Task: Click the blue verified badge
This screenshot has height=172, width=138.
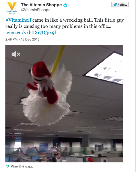Action: pos(65,5)
